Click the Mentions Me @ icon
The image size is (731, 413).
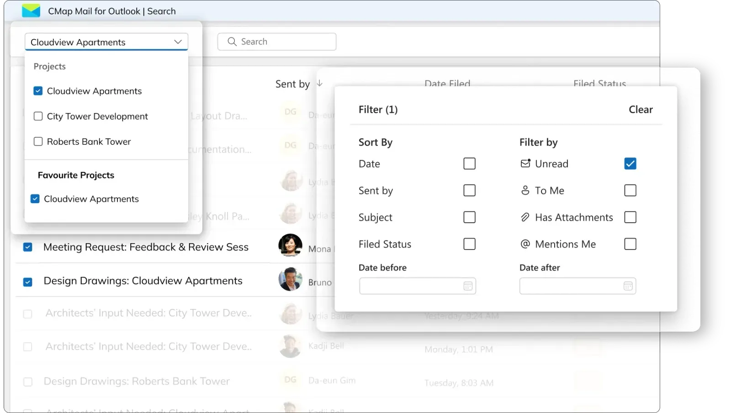coord(525,244)
